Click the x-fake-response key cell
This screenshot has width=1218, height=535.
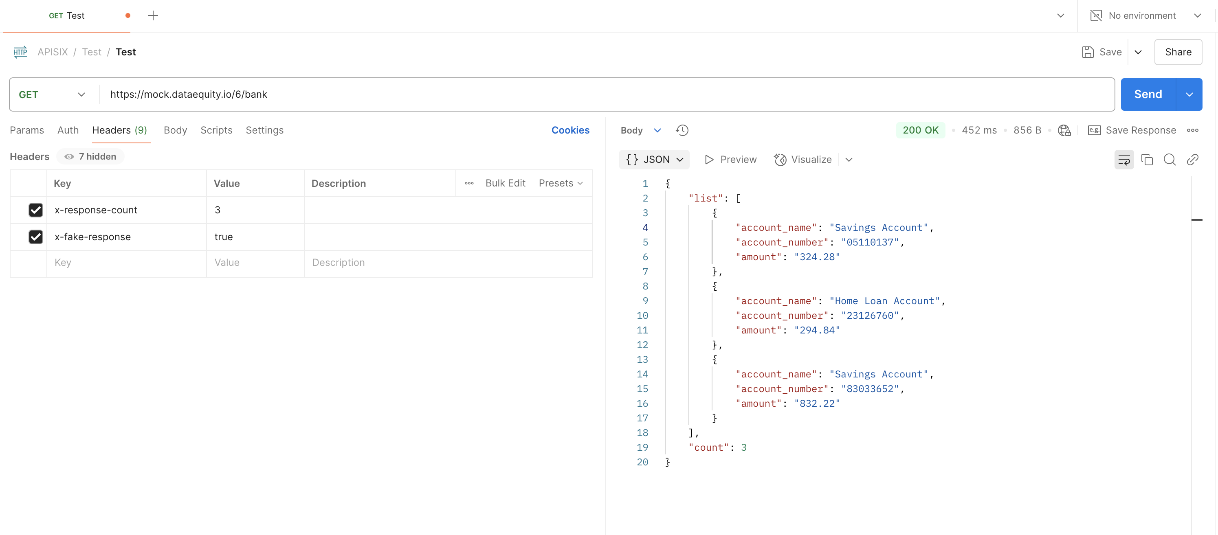(x=126, y=237)
